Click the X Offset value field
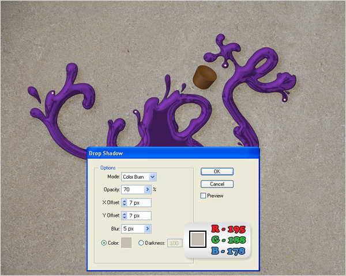This screenshot has height=276, width=346. (139, 203)
